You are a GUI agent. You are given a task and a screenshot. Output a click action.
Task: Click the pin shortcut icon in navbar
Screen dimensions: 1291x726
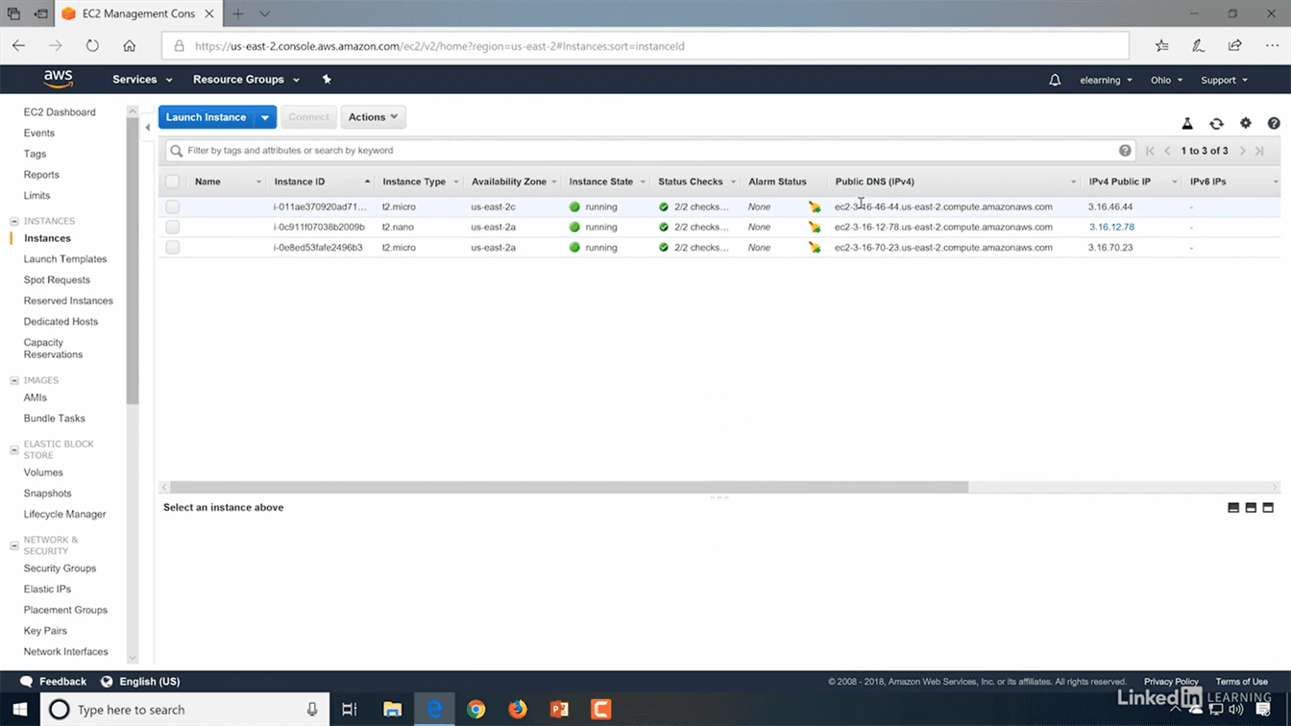click(327, 80)
